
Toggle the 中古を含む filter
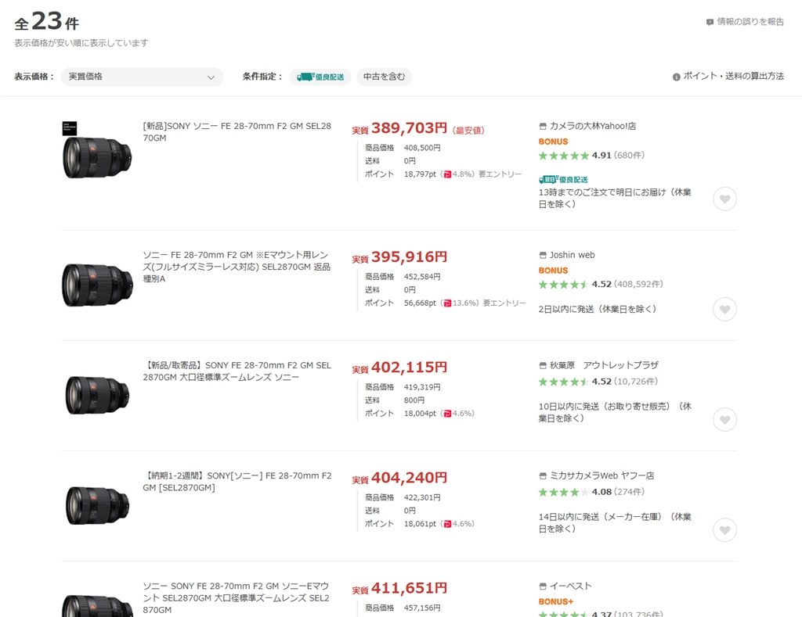[x=384, y=77]
